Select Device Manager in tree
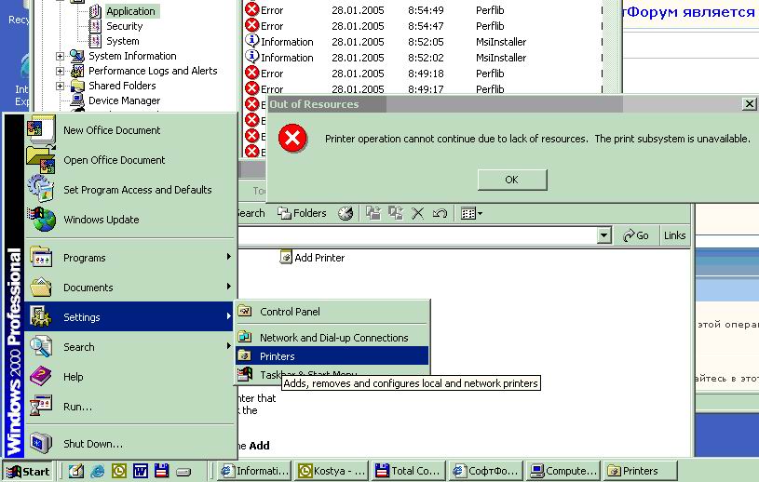 (x=124, y=100)
